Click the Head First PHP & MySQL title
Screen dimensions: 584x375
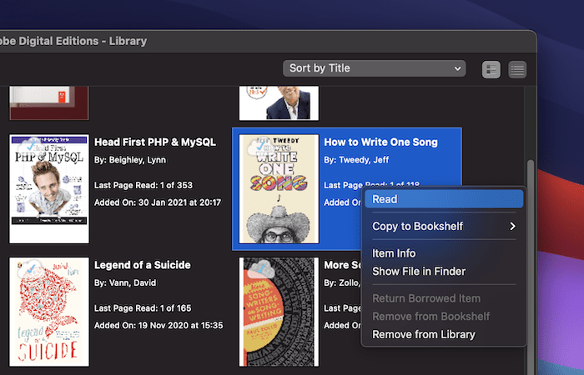pyautogui.click(x=155, y=142)
